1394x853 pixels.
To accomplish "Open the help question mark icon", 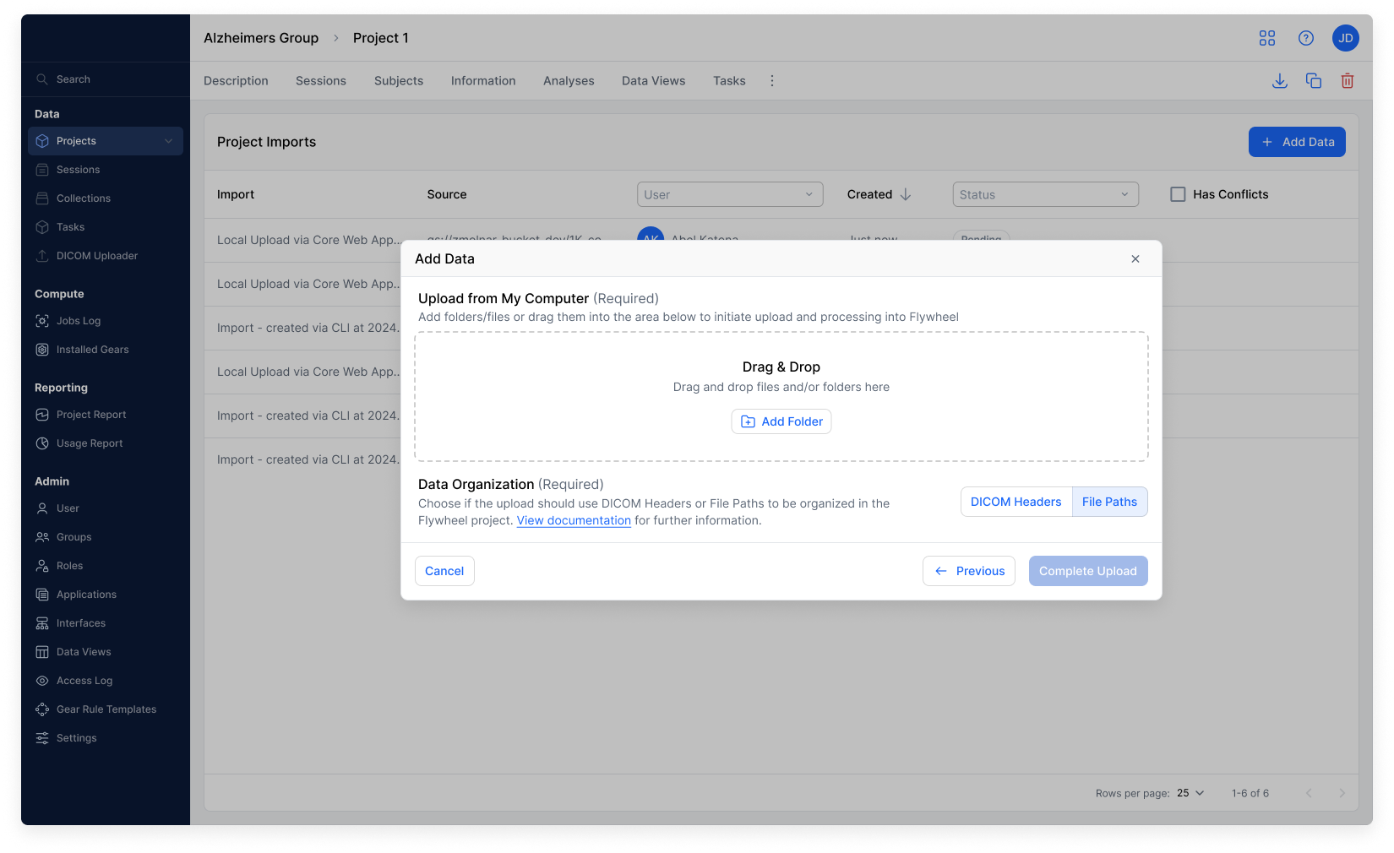I will click(1305, 38).
